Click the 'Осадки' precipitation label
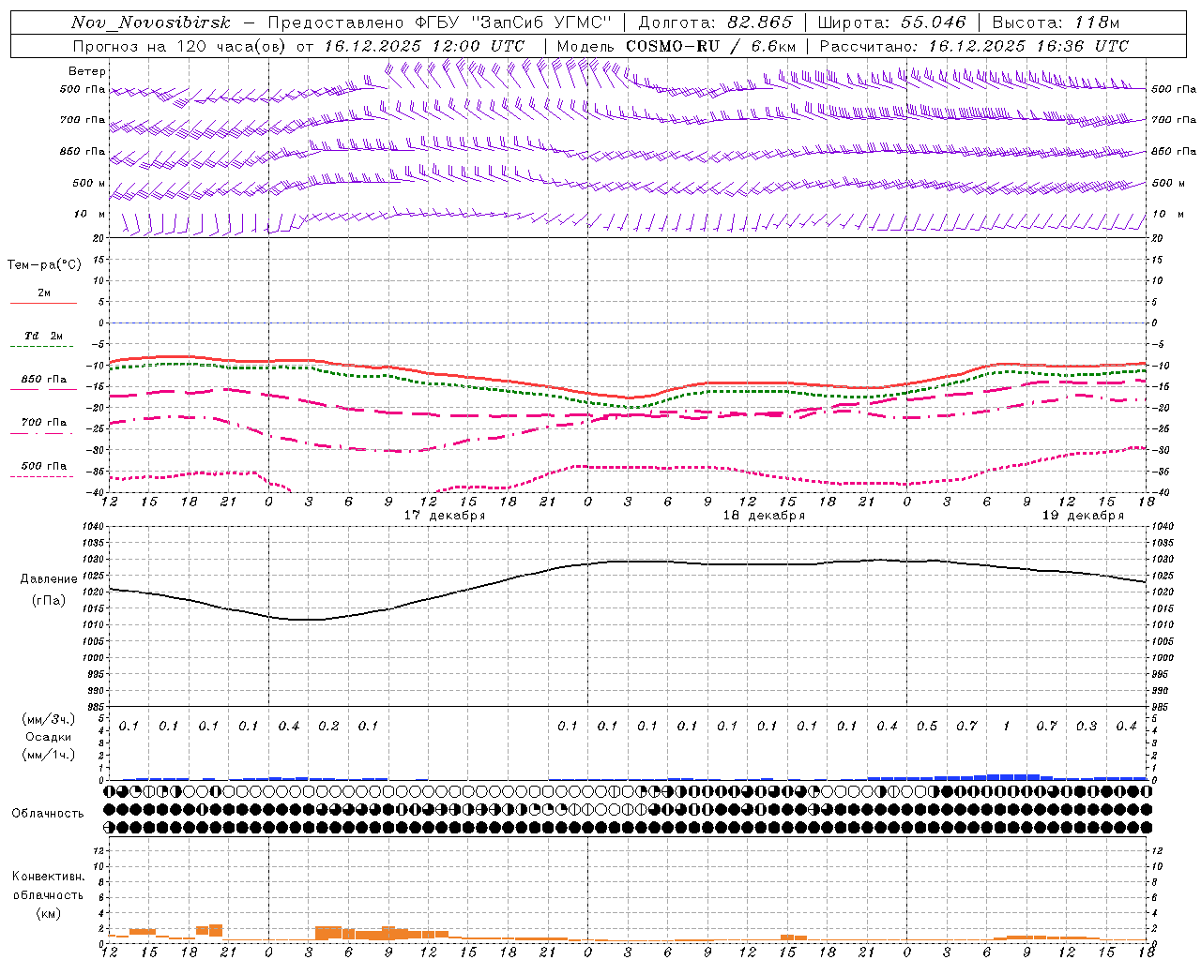This screenshot has width=1201, height=960. (48, 737)
